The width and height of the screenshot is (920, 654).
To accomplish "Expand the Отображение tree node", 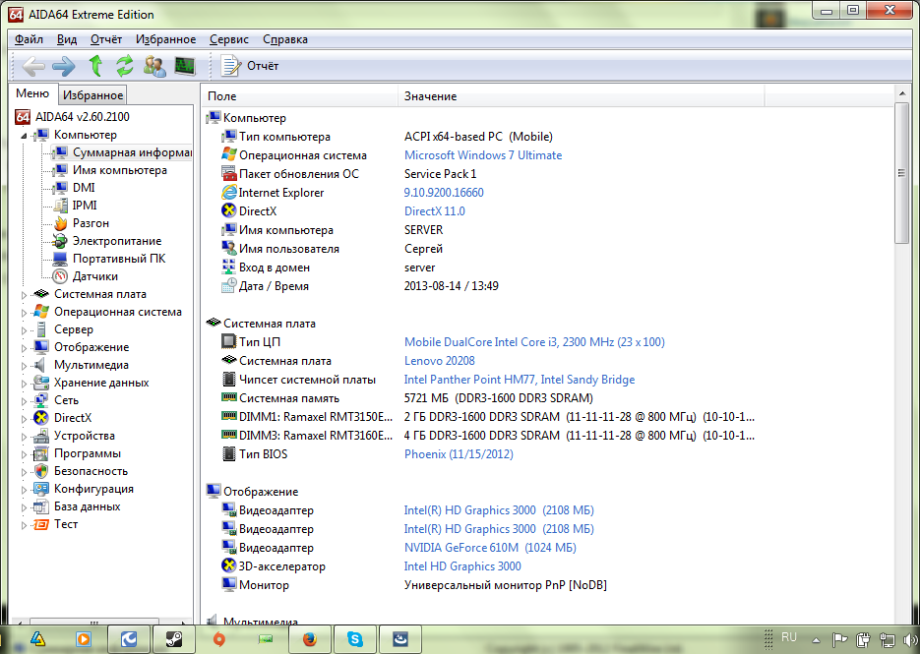I will pos(24,348).
